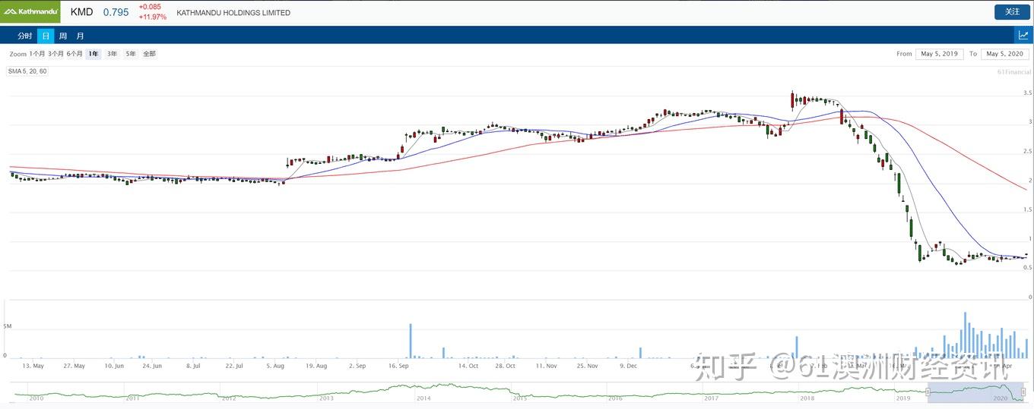
Task: Select the 日 daily chart tab
Action: tap(46, 36)
